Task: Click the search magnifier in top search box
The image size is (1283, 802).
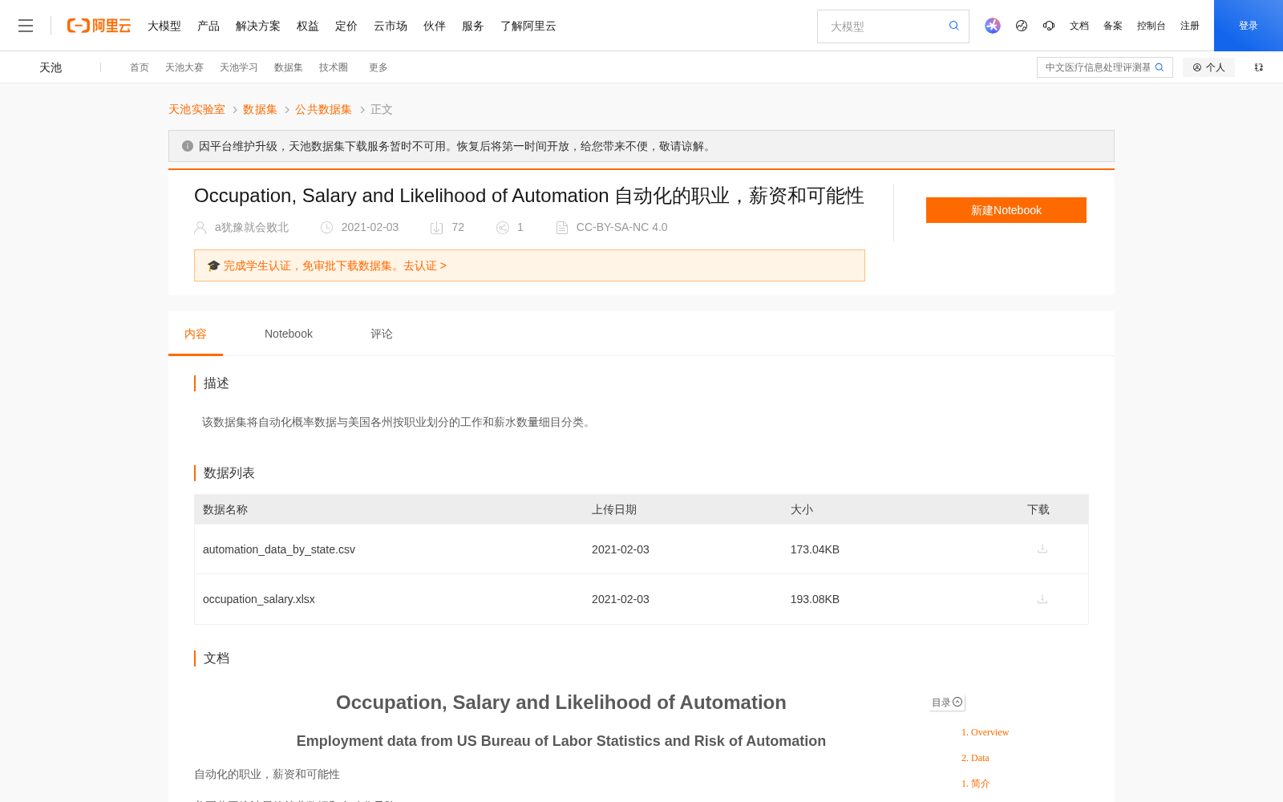Action: click(953, 26)
